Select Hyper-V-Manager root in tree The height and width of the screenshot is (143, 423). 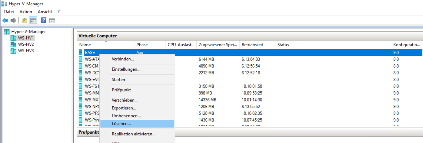(28, 32)
